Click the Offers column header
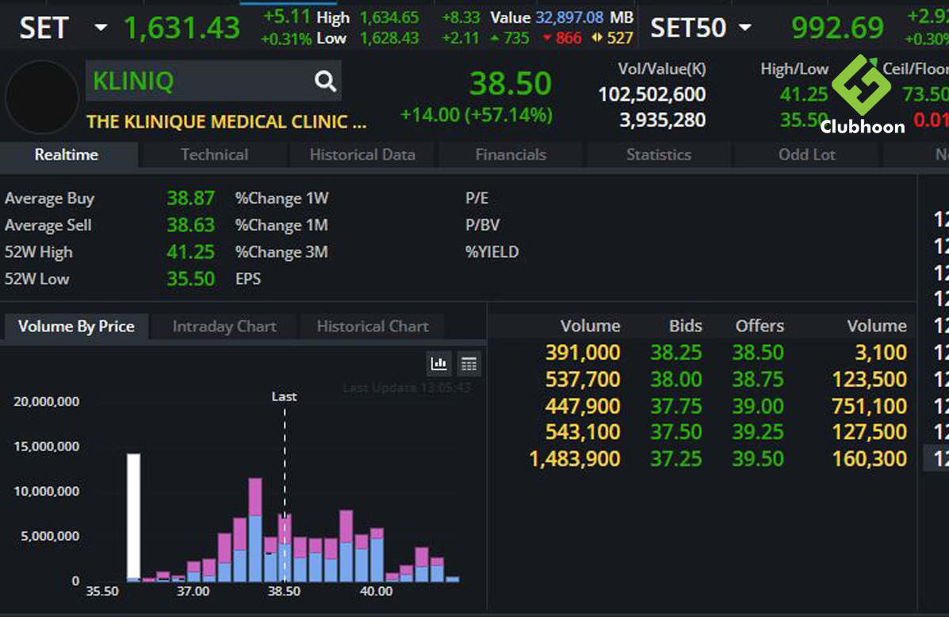The image size is (949, 617). 760,326
